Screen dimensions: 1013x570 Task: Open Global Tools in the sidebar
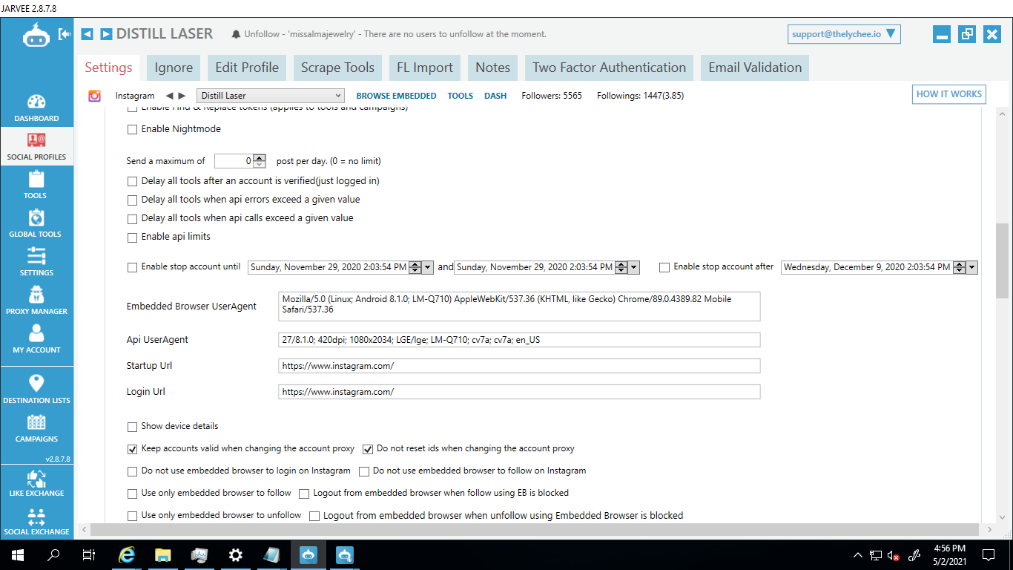pos(36,223)
